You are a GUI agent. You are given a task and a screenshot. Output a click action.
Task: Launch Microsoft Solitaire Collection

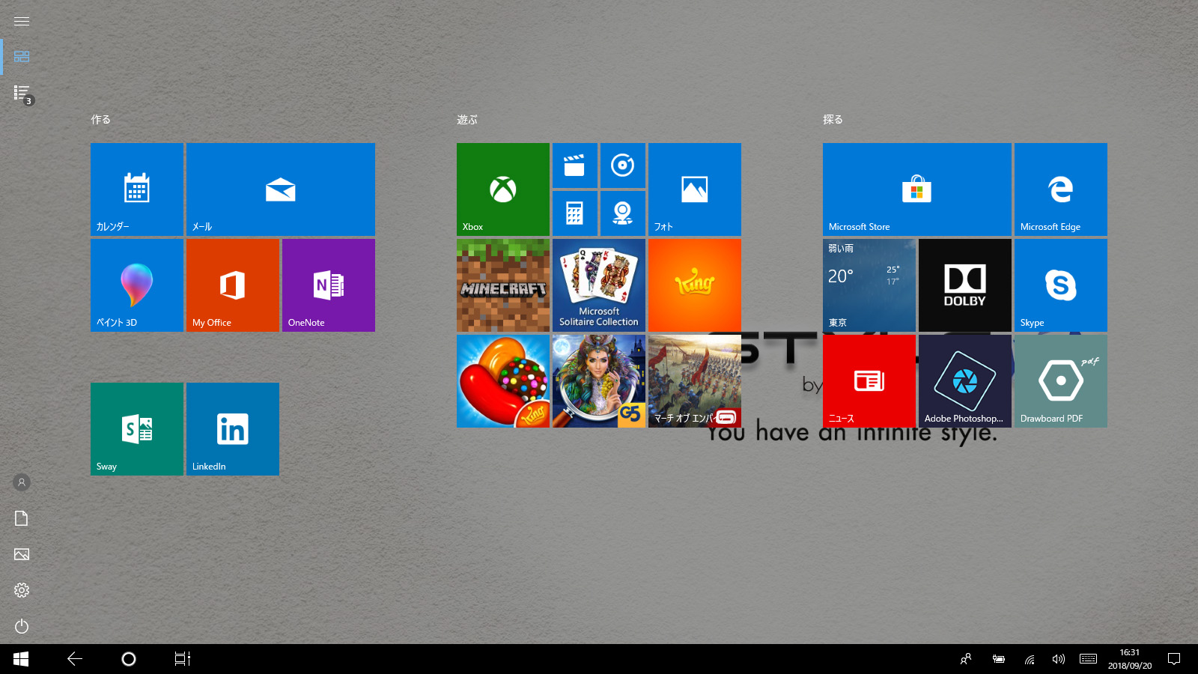[x=598, y=285]
